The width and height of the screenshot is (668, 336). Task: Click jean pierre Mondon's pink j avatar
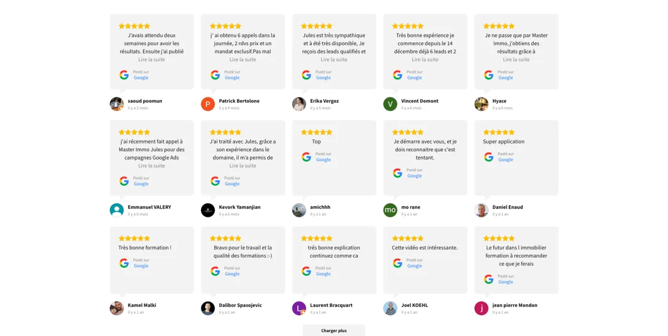click(x=482, y=308)
